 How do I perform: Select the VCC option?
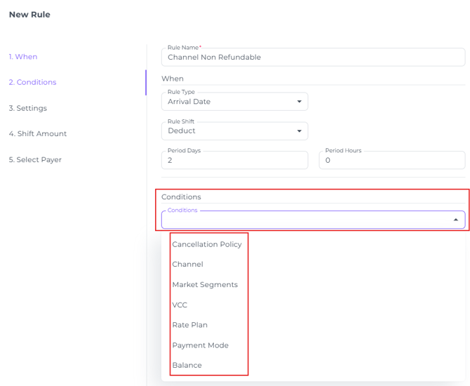(x=180, y=305)
